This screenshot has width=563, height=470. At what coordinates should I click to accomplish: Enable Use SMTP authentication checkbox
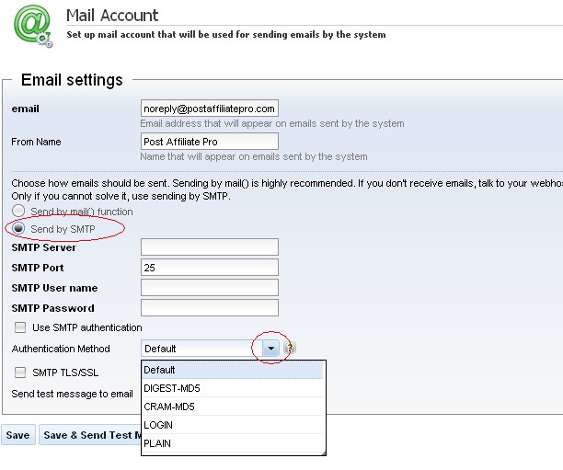[x=19, y=327]
